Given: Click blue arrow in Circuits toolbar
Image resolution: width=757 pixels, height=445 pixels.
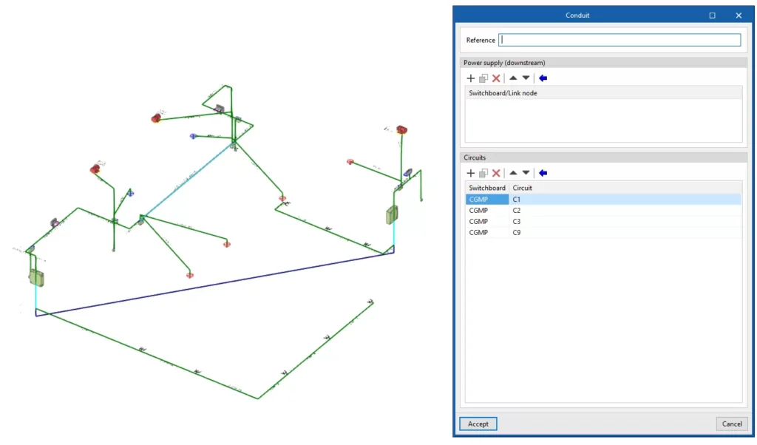Looking at the screenshot, I should (543, 173).
